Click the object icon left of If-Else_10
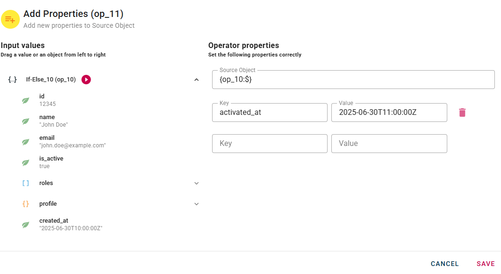Viewport: 501px width, 274px height. point(13,80)
